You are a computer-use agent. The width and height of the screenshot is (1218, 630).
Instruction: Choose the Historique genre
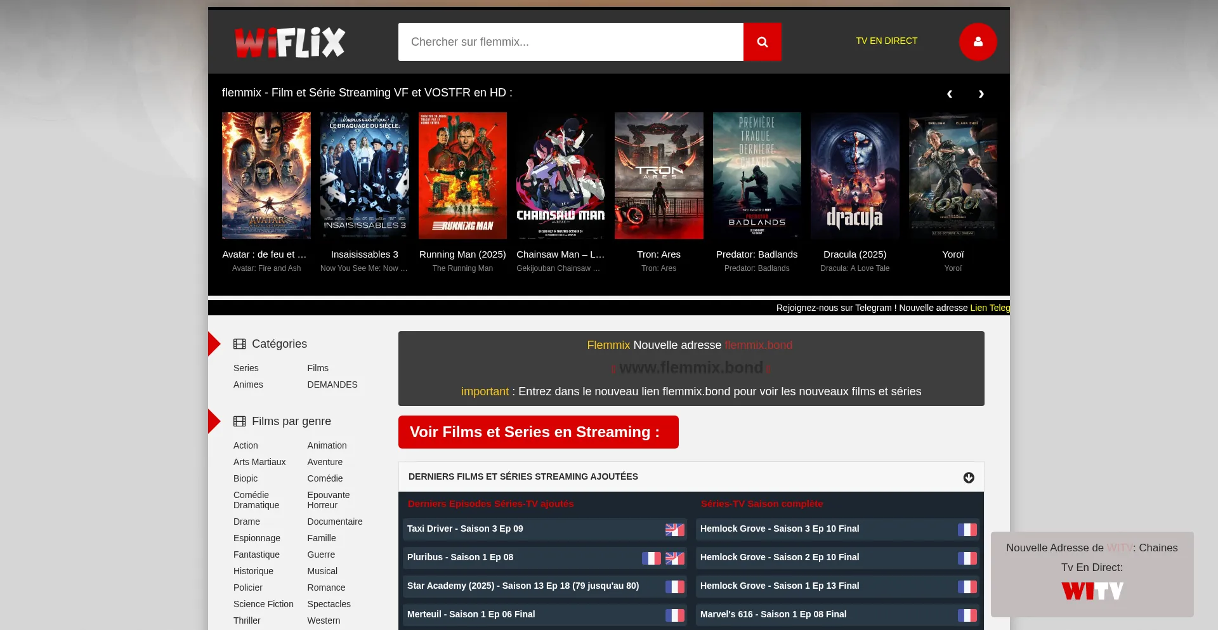[x=253, y=571]
